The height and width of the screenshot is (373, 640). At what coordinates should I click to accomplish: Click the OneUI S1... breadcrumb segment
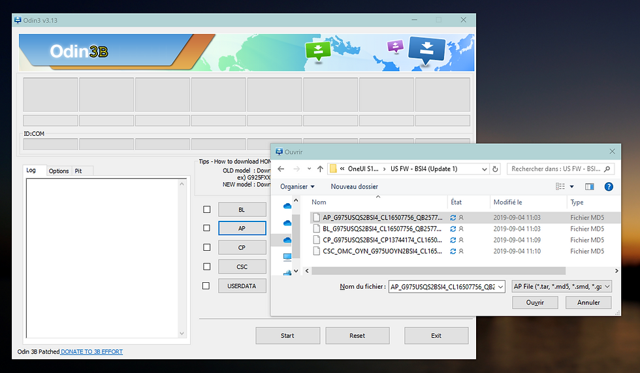click(363, 169)
